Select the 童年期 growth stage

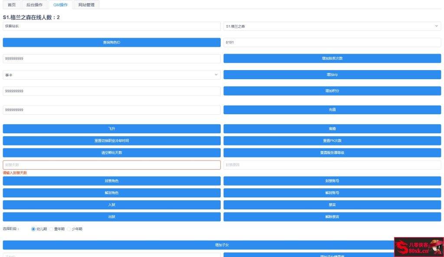[51, 228]
